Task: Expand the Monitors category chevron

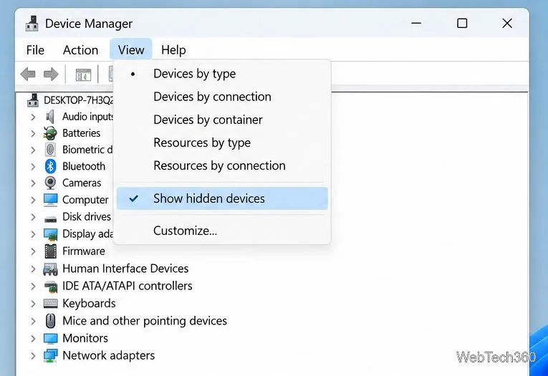Action: 33,338
